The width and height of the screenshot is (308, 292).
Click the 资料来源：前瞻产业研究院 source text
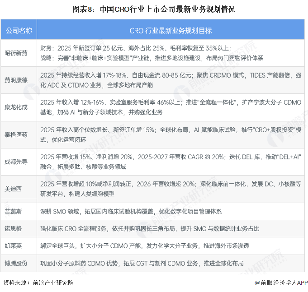point(38,283)
